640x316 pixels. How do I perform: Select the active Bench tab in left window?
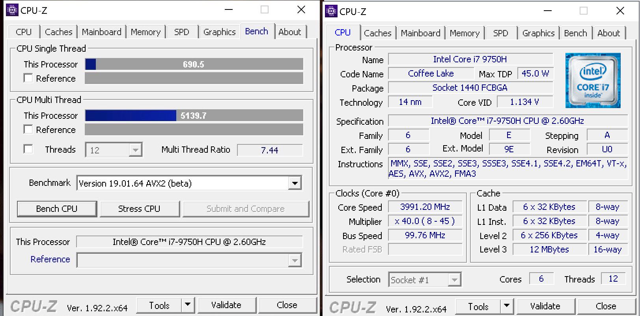[256, 31]
